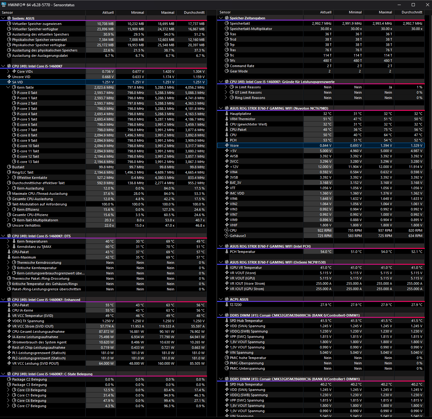Click the fan icon next to Gehäuse3
The image size is (432, 419).
point(227,236)
